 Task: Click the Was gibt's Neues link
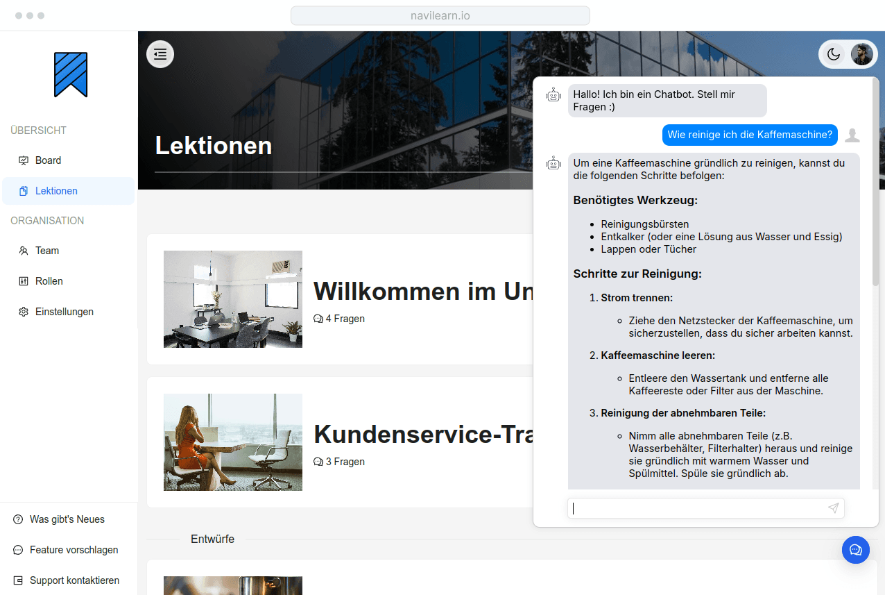point(67,519)
